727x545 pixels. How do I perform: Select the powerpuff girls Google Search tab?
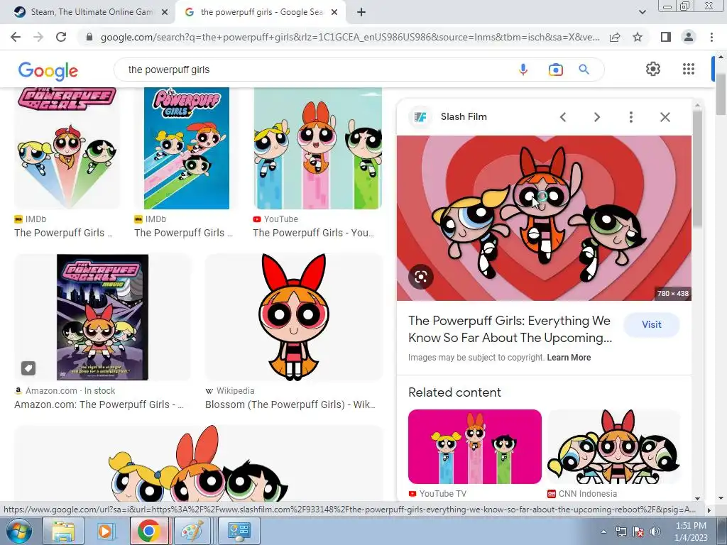[260, 12]
